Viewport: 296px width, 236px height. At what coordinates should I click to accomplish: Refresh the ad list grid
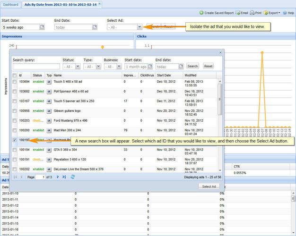coord(72,177)
